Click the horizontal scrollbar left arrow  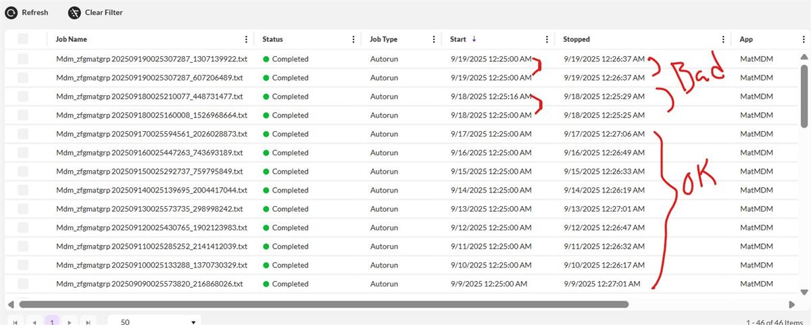tap(11, 304)
